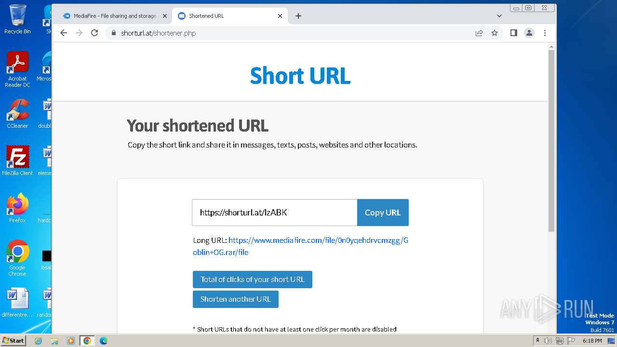Select Chrome in the taskbar
Screen dimensions: 617x347
click(x=87, y=341)
